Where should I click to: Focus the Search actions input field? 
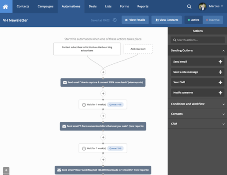point(198,40)
